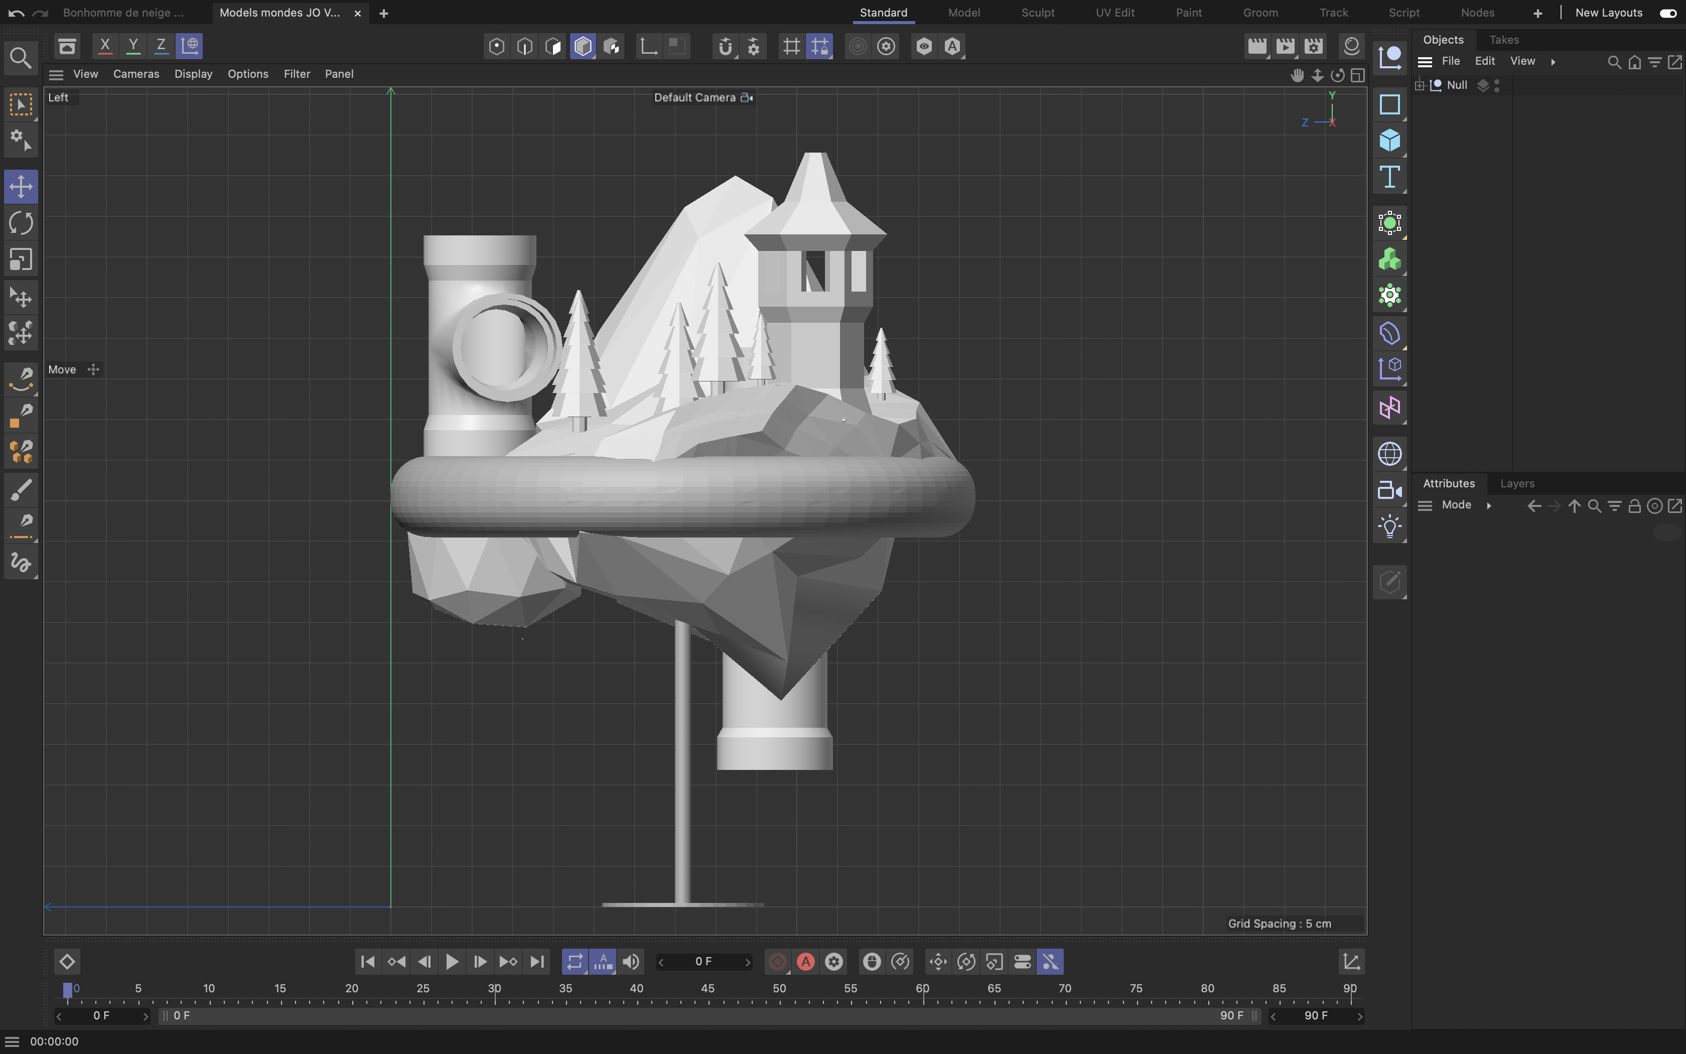Expand Attributes Mode menu arrow
1686x1054 pixels.
(x=1489, y=505)
